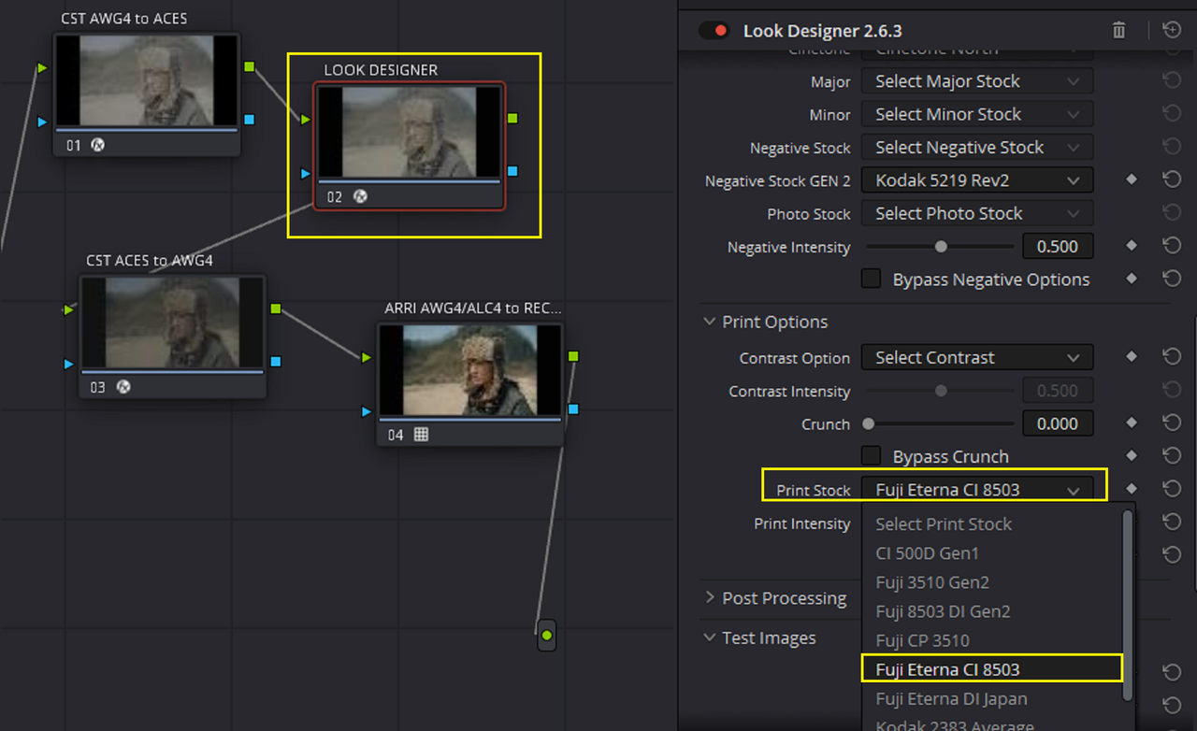Reset the Print Stock selection

1172,489
